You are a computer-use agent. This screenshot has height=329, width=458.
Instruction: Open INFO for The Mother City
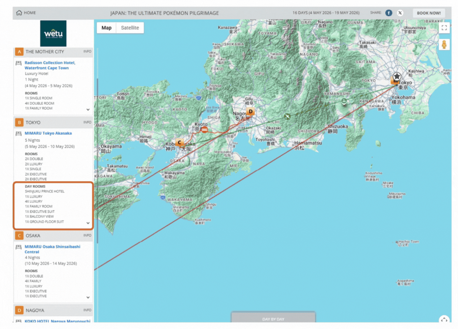87,51
